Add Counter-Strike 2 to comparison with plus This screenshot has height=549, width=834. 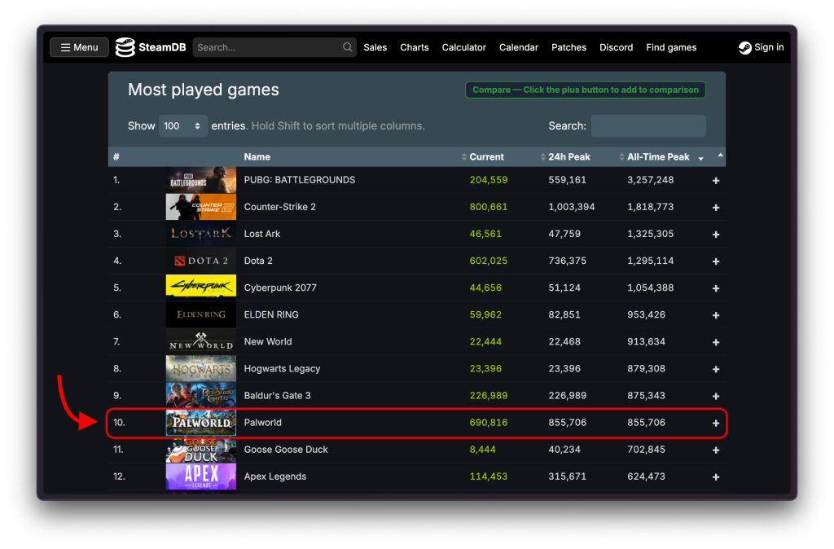tap(716, 208)
